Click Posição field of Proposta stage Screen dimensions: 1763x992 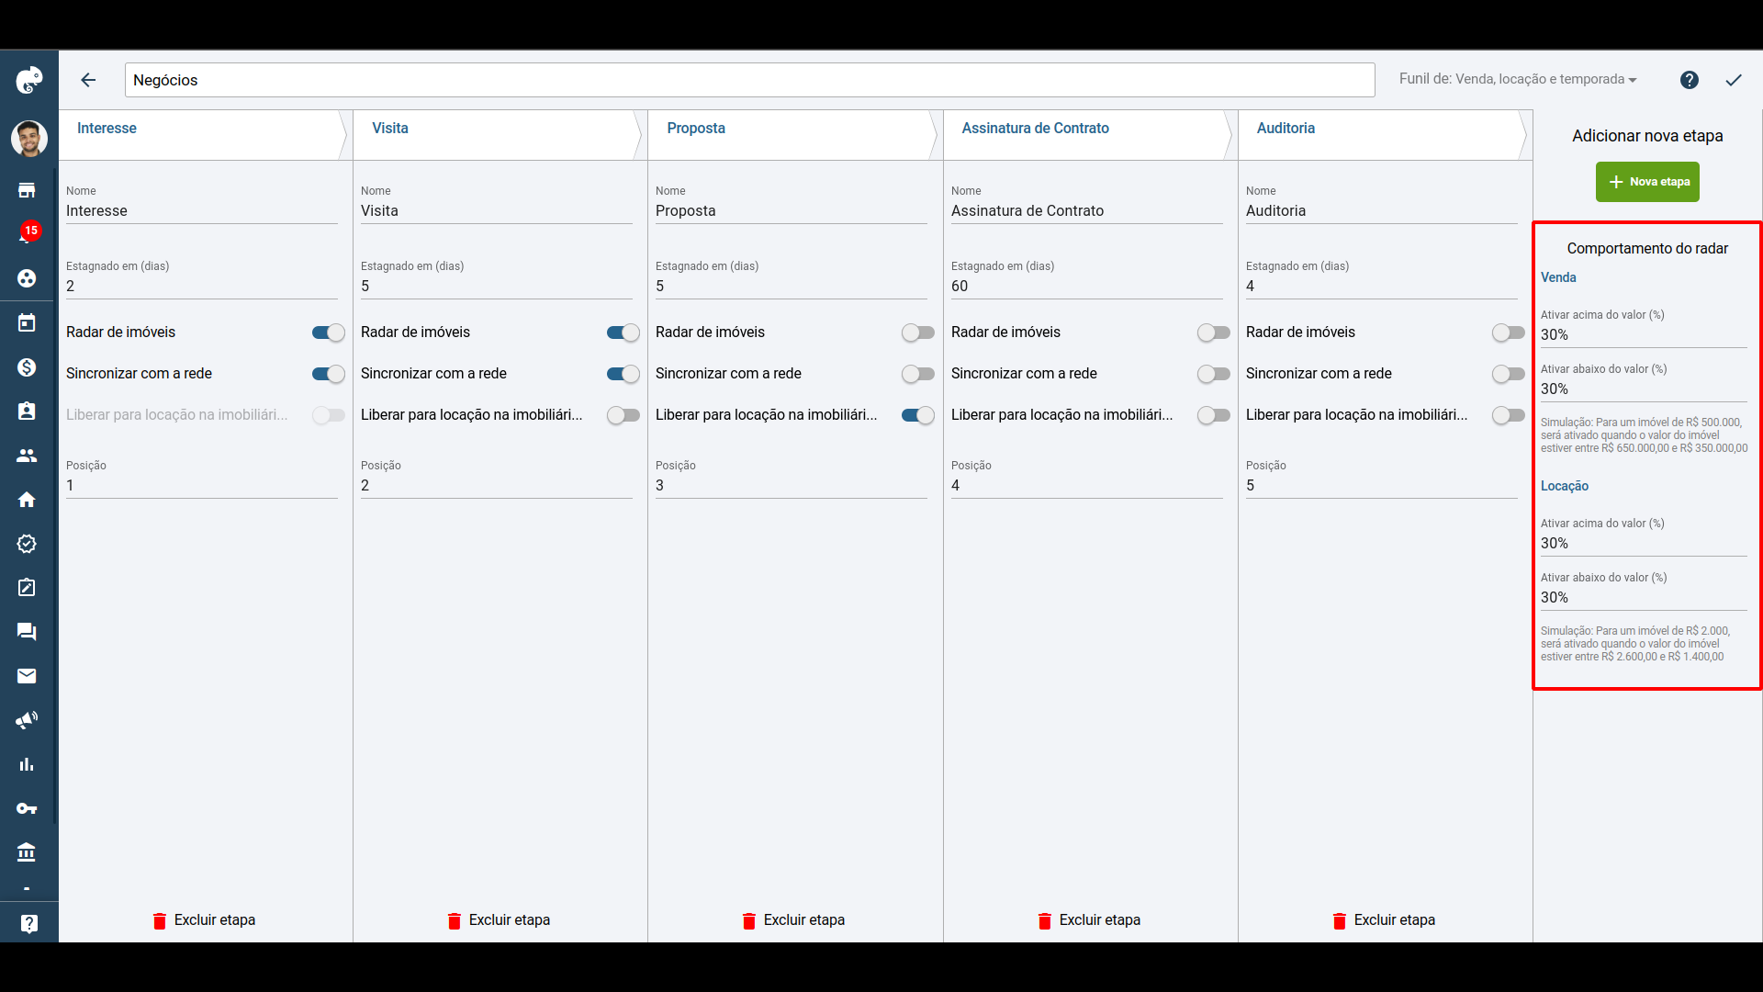(792, 486)
